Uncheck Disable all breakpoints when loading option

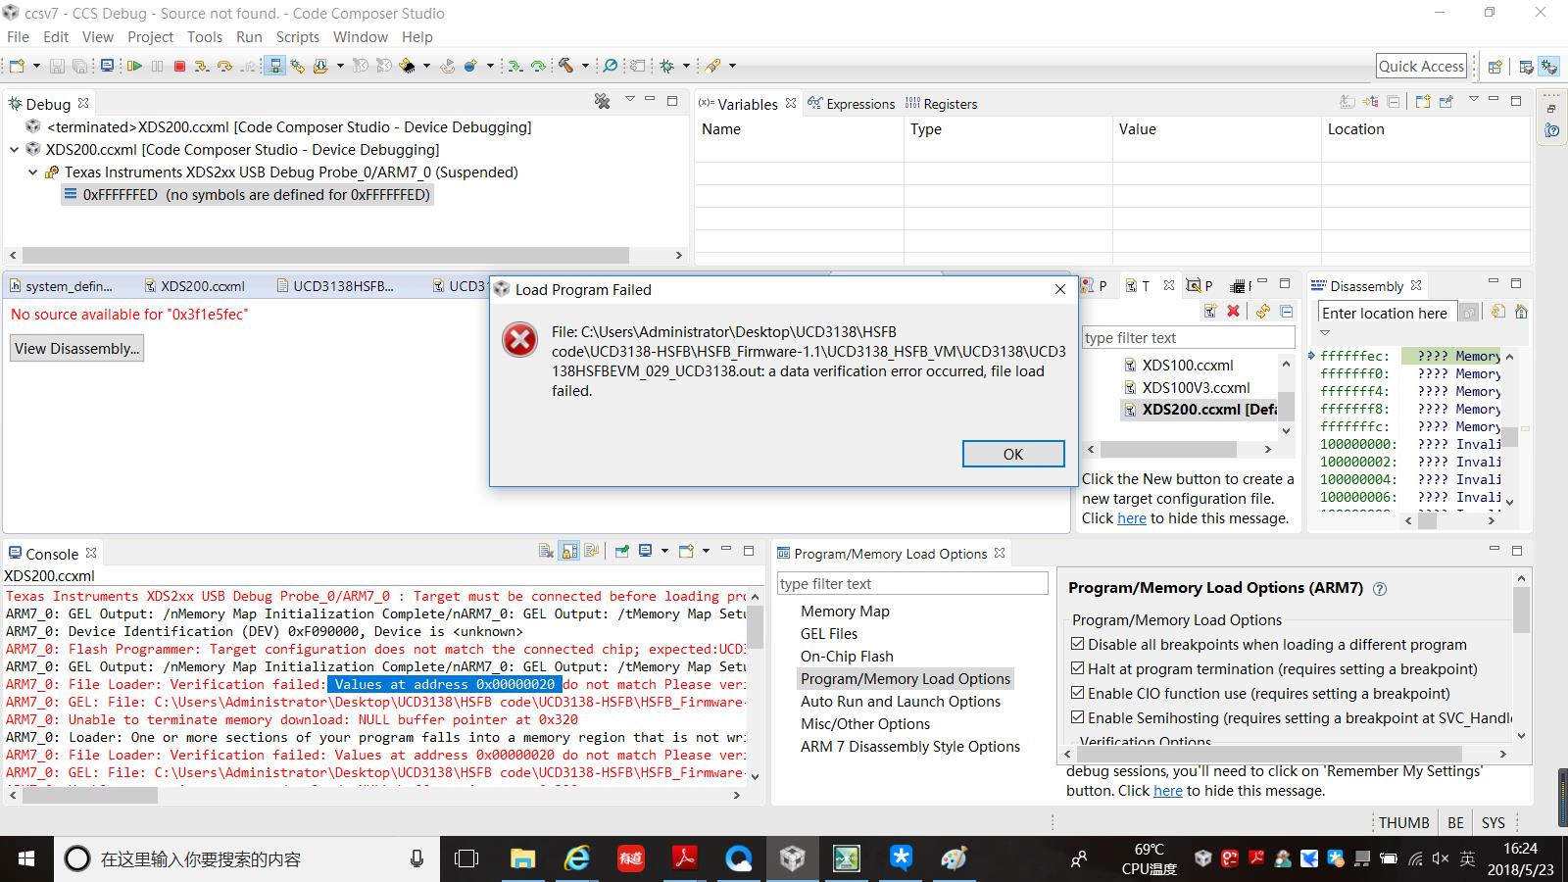point(1078,644)
